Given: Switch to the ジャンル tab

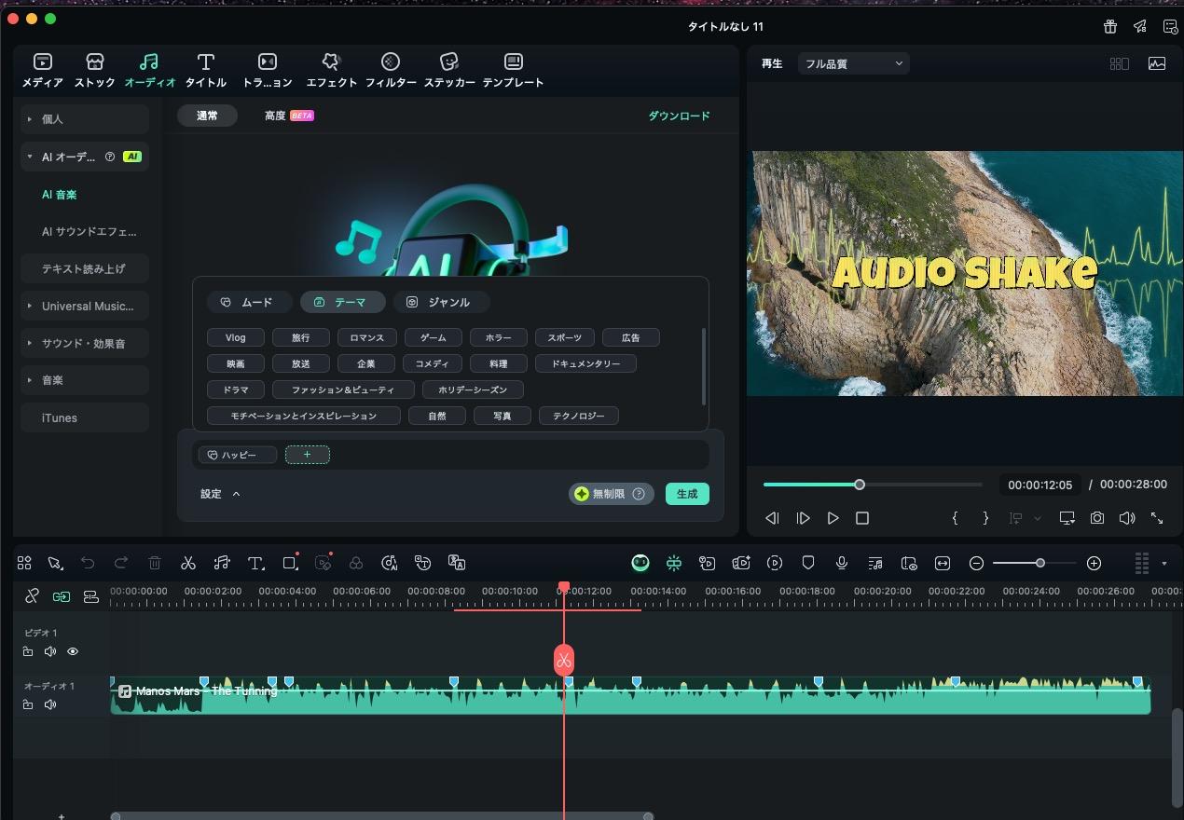Looking at the screenshot, I should coord(441,302).
